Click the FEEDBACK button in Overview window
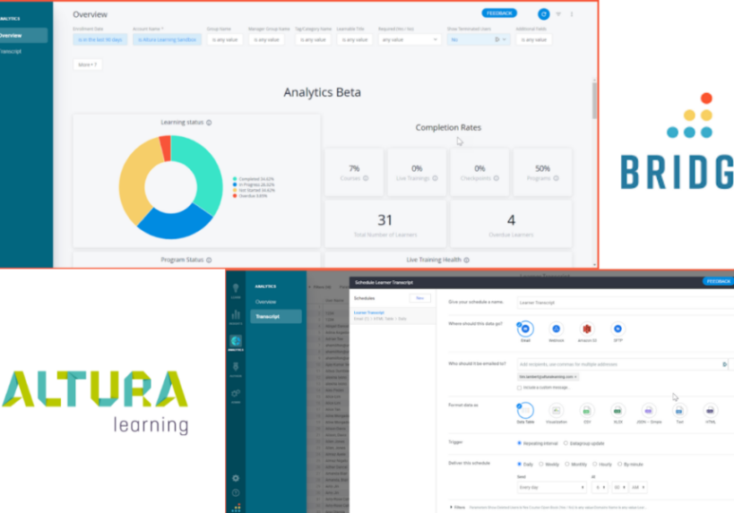The width and height of the screenshot is (734, 513). (x=499, y=13)
